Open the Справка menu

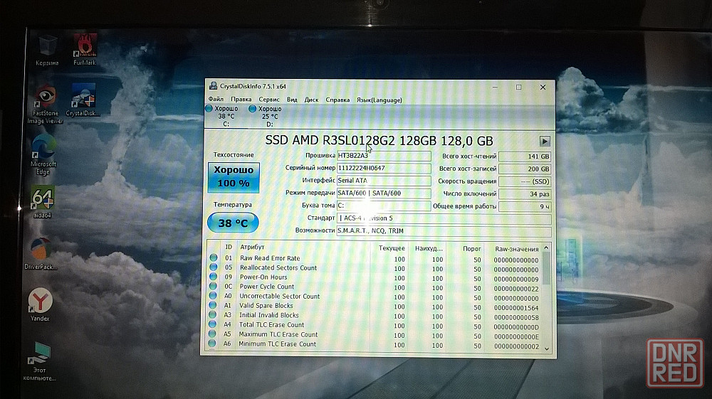tap(337, 100)
